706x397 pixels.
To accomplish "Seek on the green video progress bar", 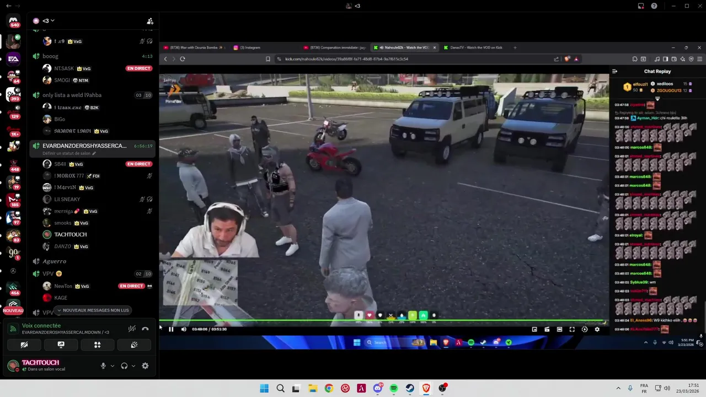I will 383,321.
